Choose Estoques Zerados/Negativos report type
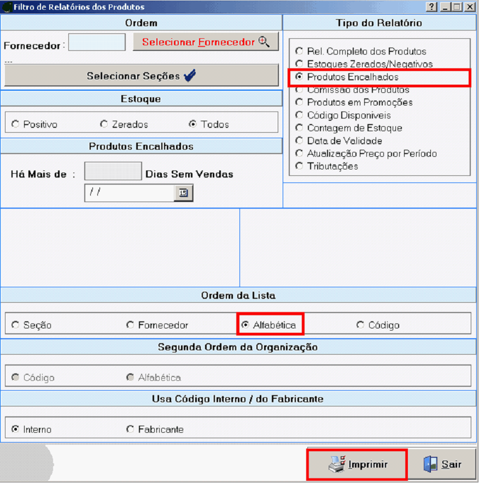 299,64
